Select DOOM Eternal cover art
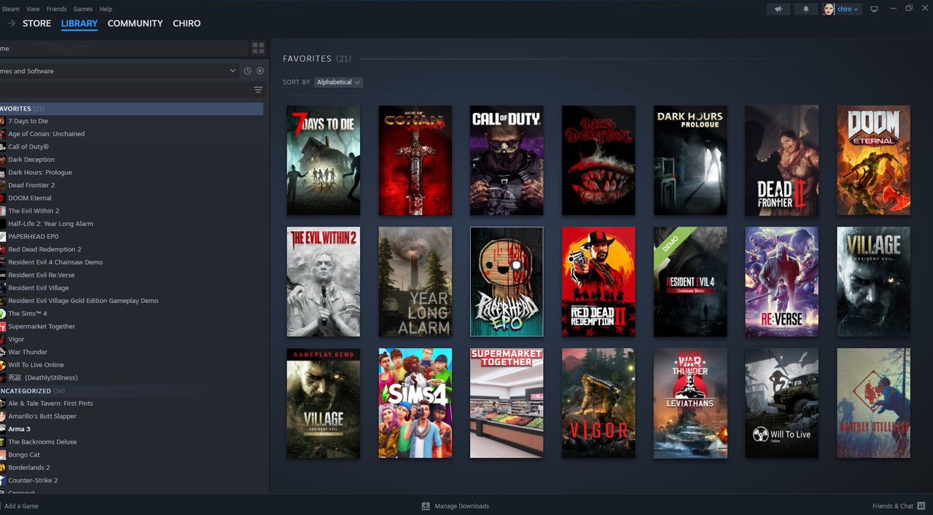Screen dimensions: 933x515 click(x=873, y=160)
